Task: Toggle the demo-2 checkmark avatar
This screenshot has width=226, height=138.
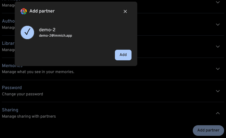Action: 28,33
